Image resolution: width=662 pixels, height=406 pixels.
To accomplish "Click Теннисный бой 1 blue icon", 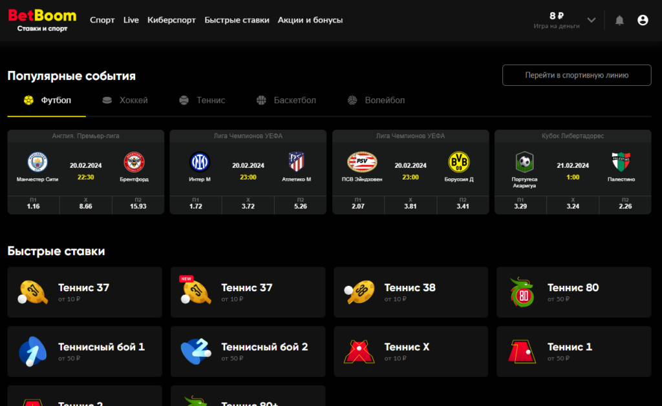I will coord(32,351).
